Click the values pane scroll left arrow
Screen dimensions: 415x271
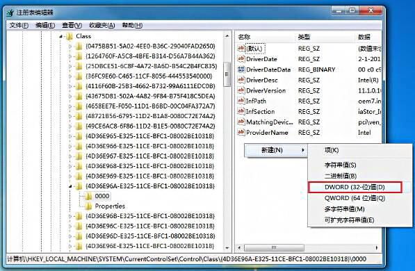pos(239,247)
